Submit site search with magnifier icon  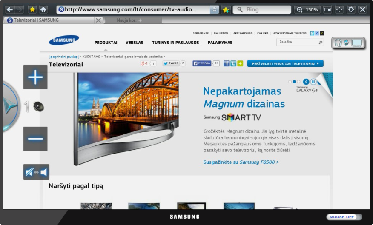(321, 42)
